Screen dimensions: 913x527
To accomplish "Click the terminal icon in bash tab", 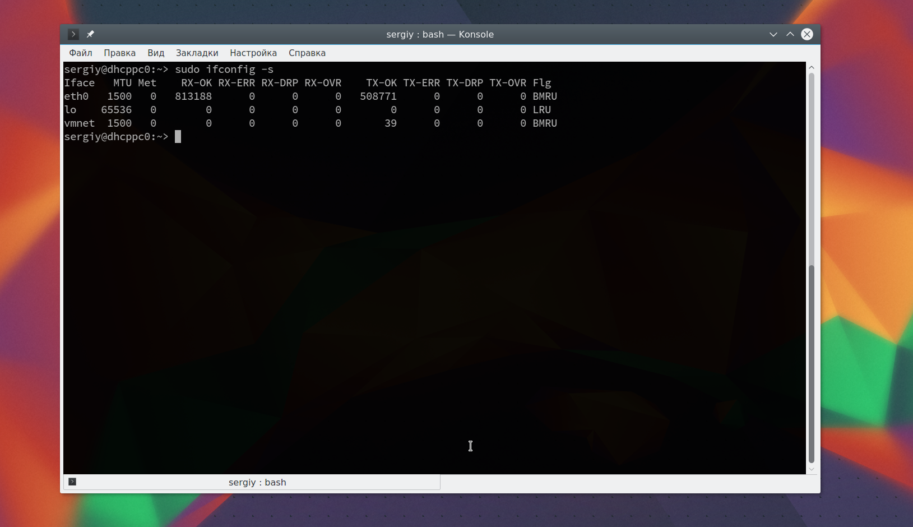I will click(72, 482).
